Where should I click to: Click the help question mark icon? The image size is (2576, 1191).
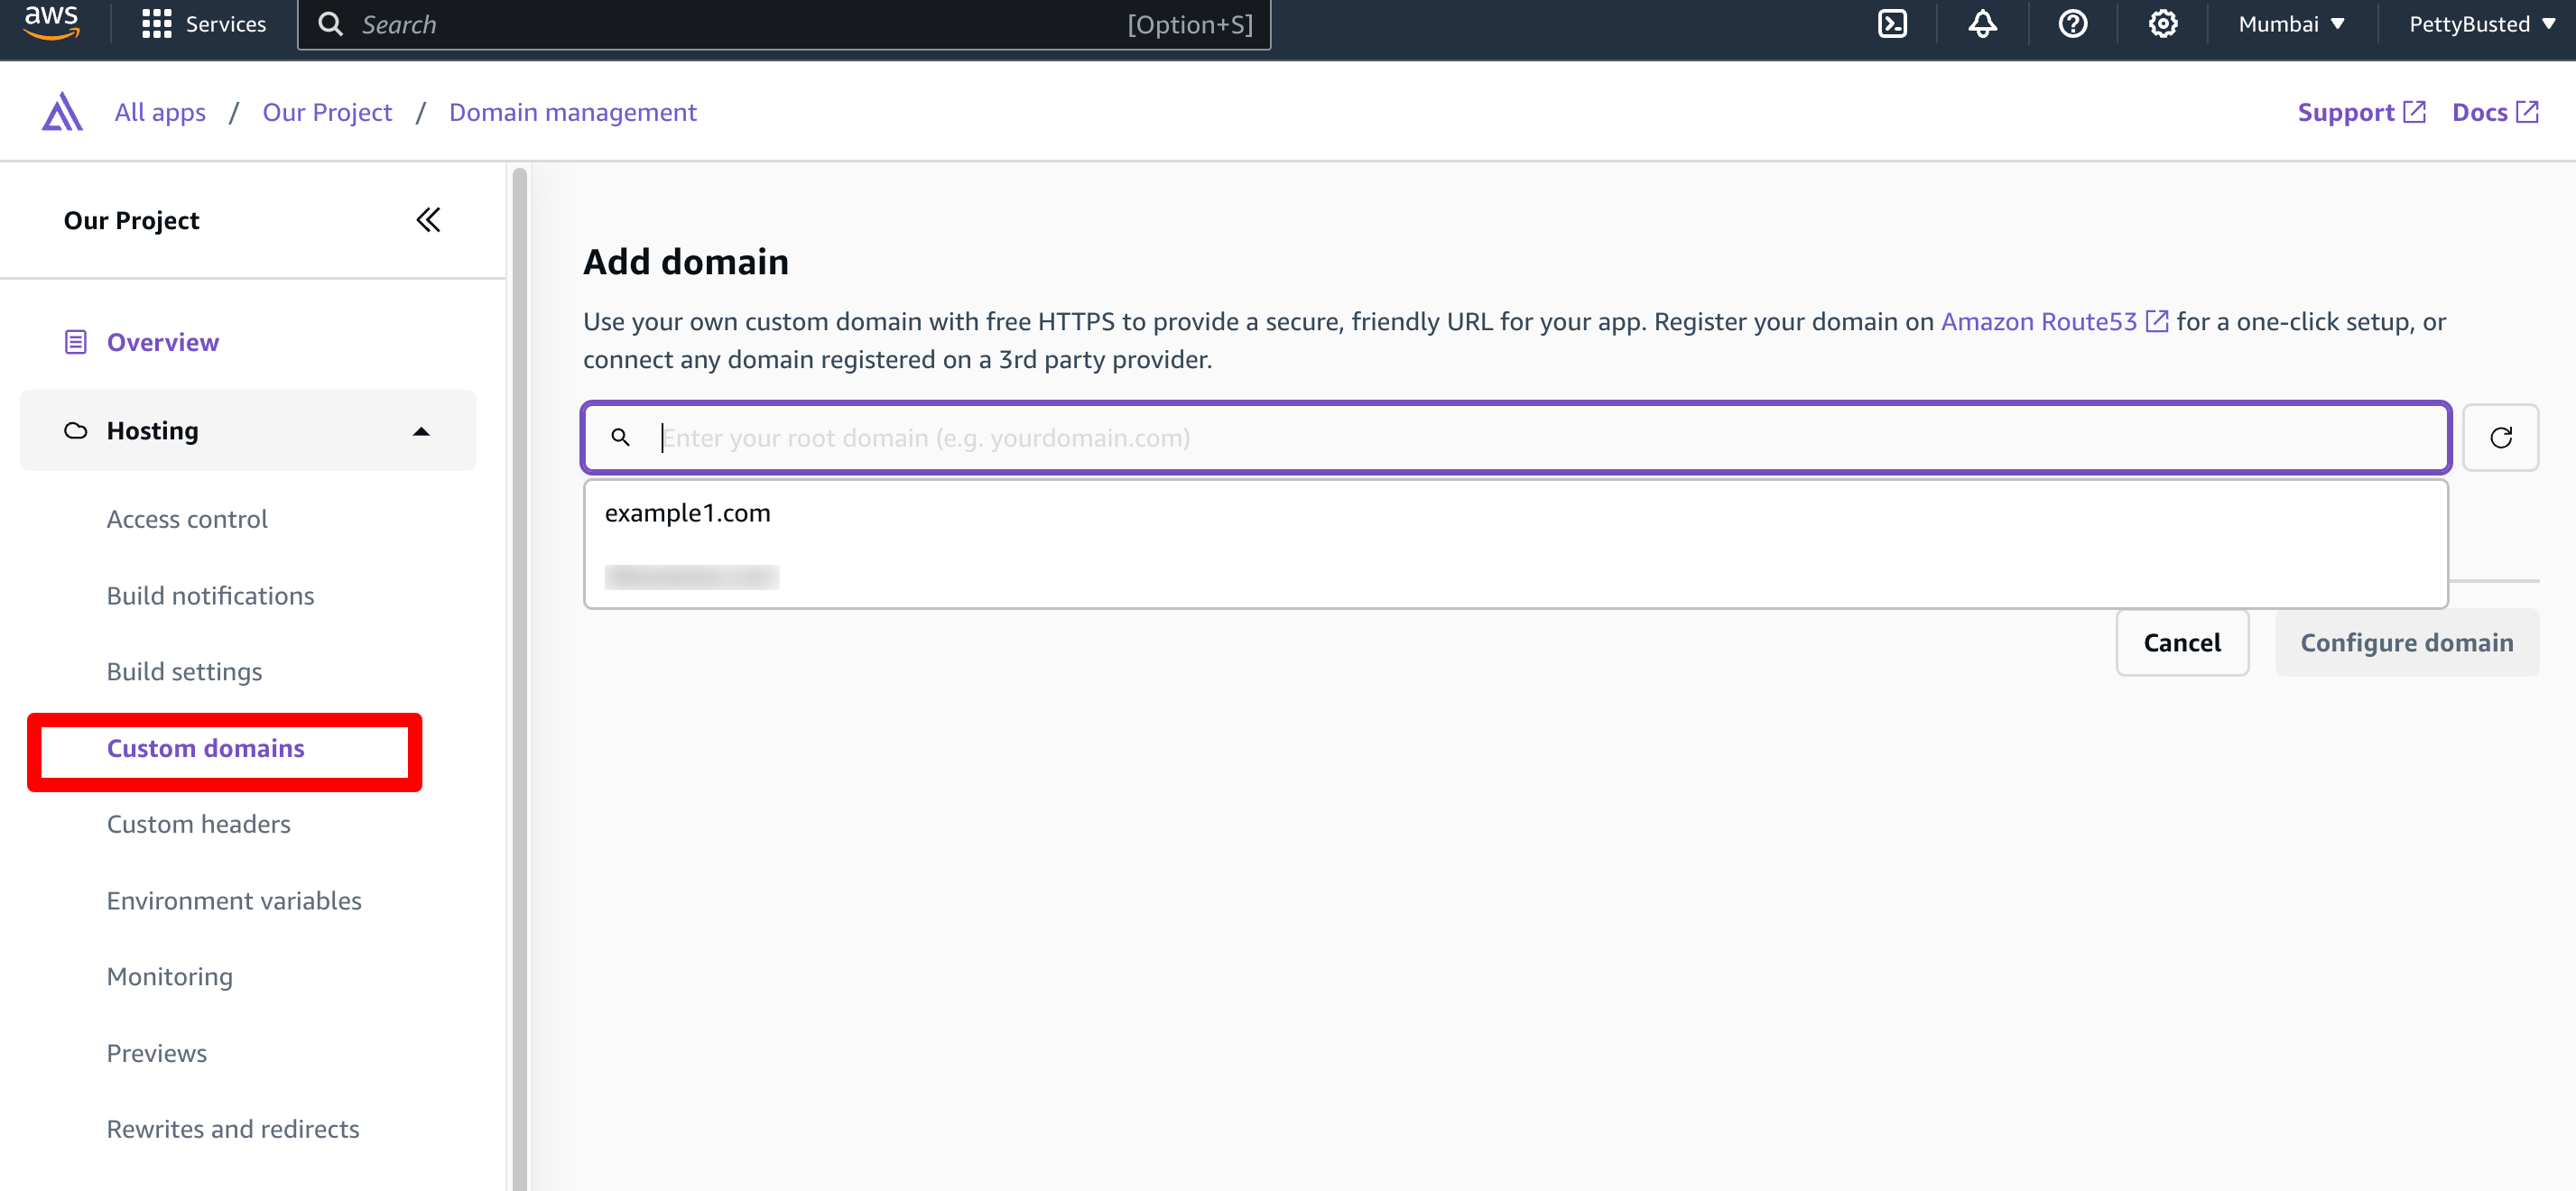coord(2071,24)
